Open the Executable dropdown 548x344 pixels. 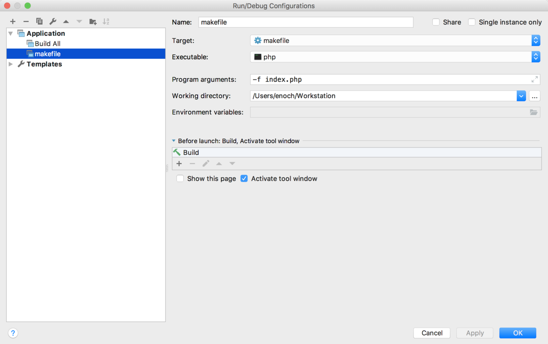pyautogui.click(x=536, y=57)
